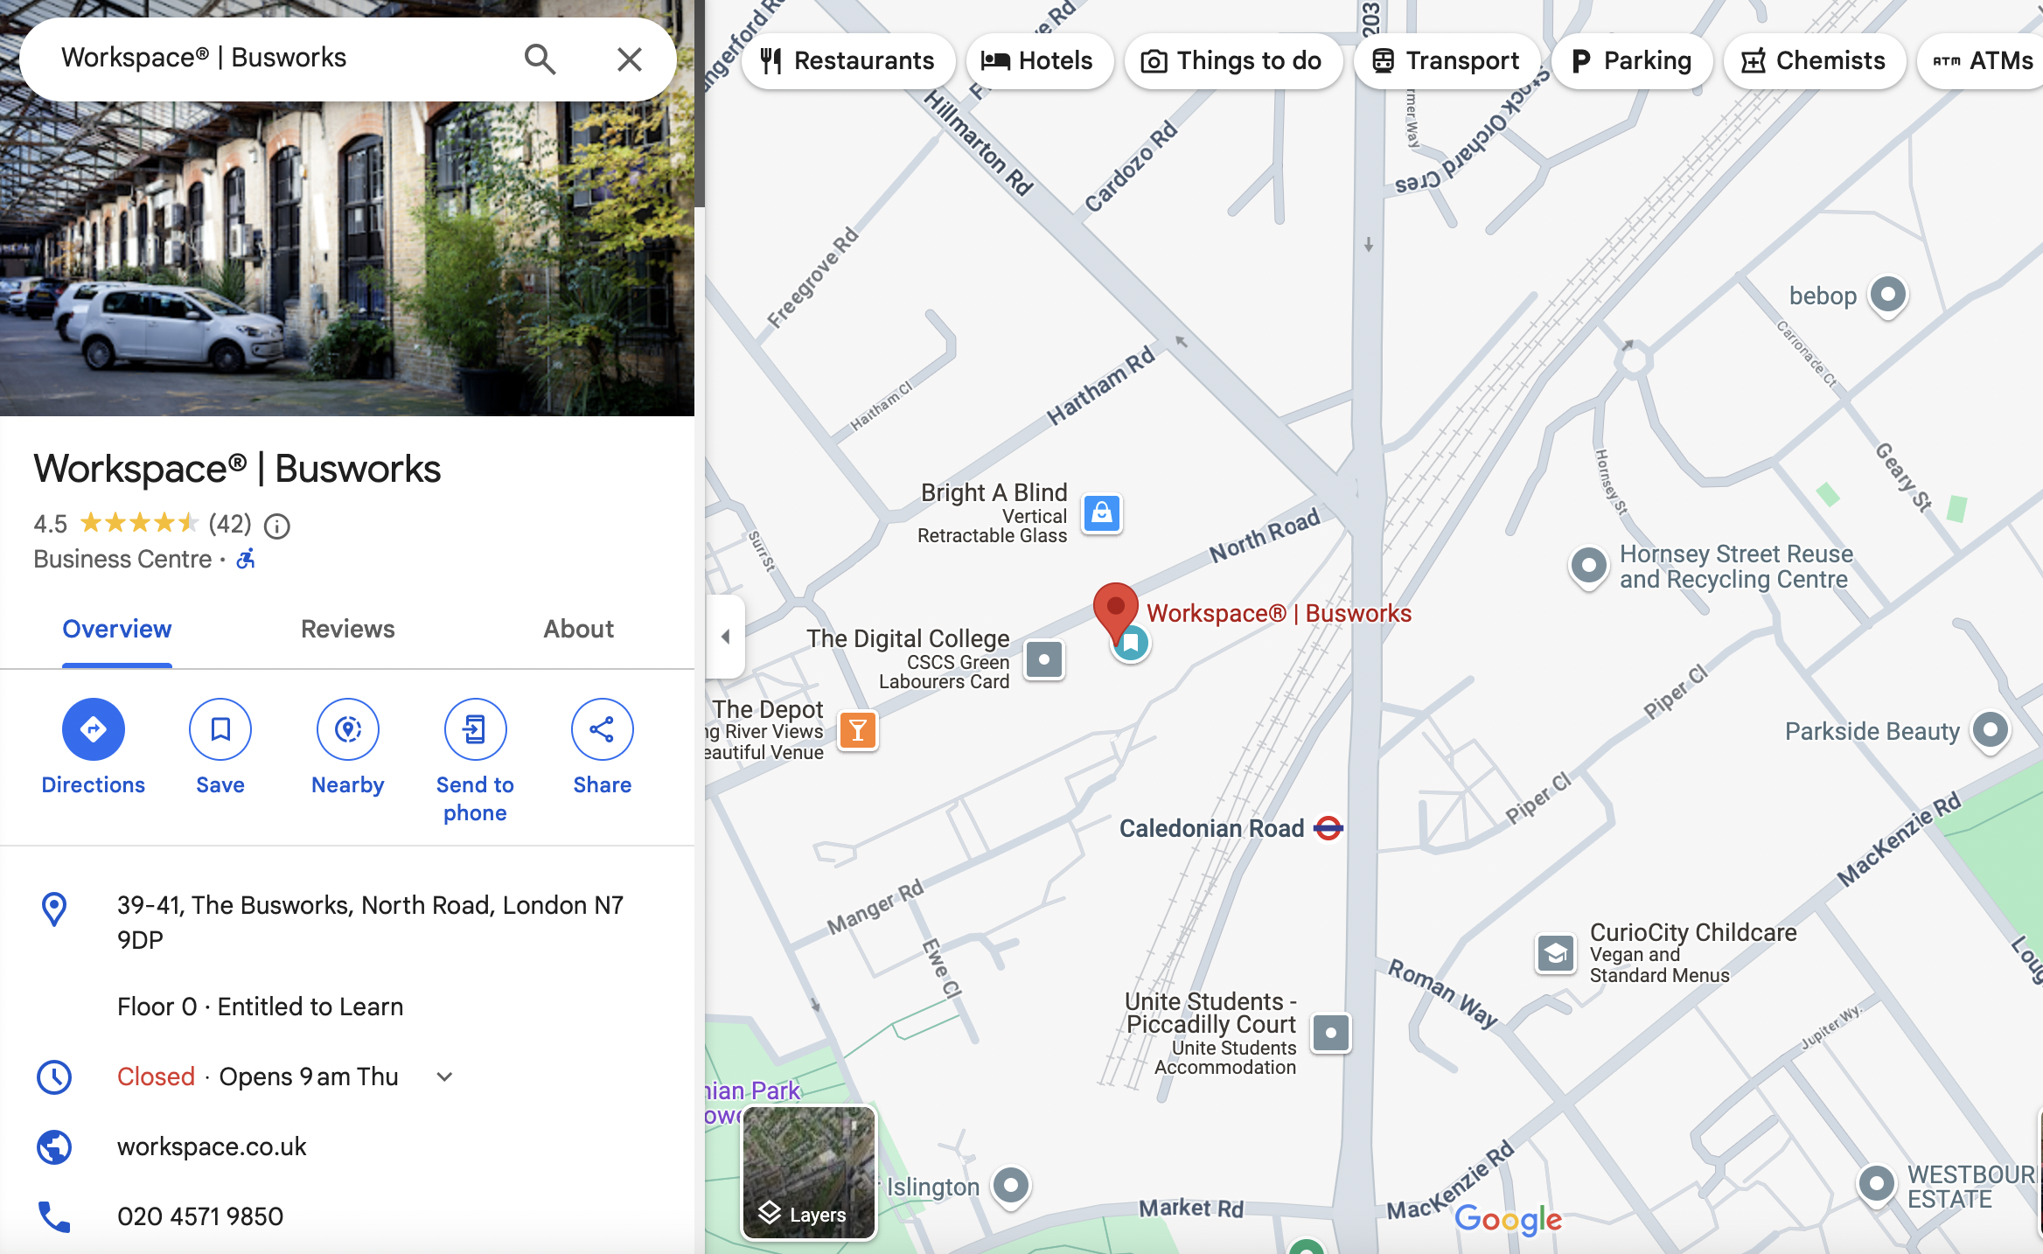
Task: Collapse the side panel with the arrow
Action: point(725,637)
